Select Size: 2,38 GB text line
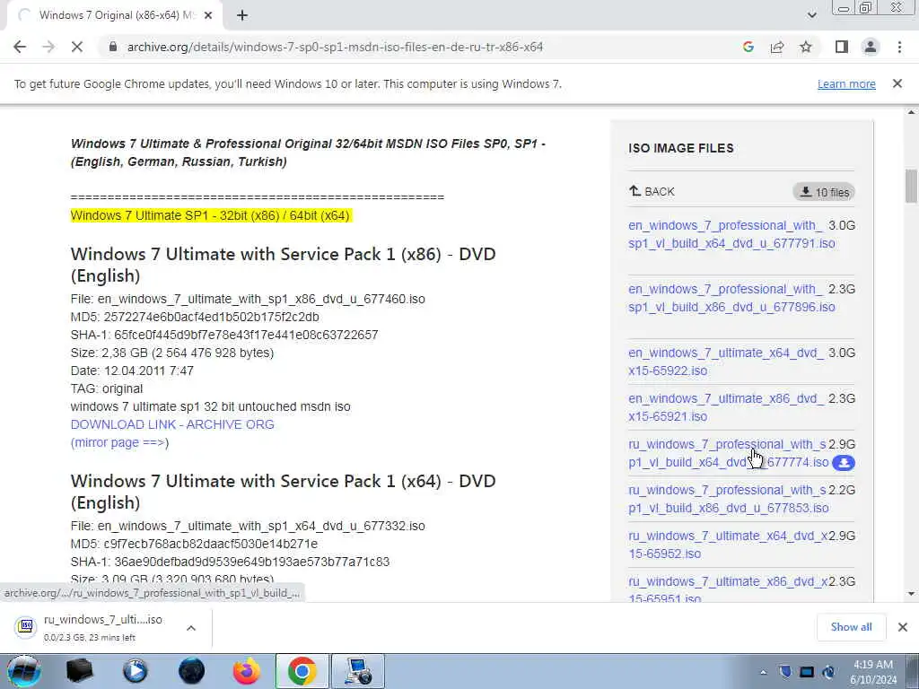 (x=172, y=353)
